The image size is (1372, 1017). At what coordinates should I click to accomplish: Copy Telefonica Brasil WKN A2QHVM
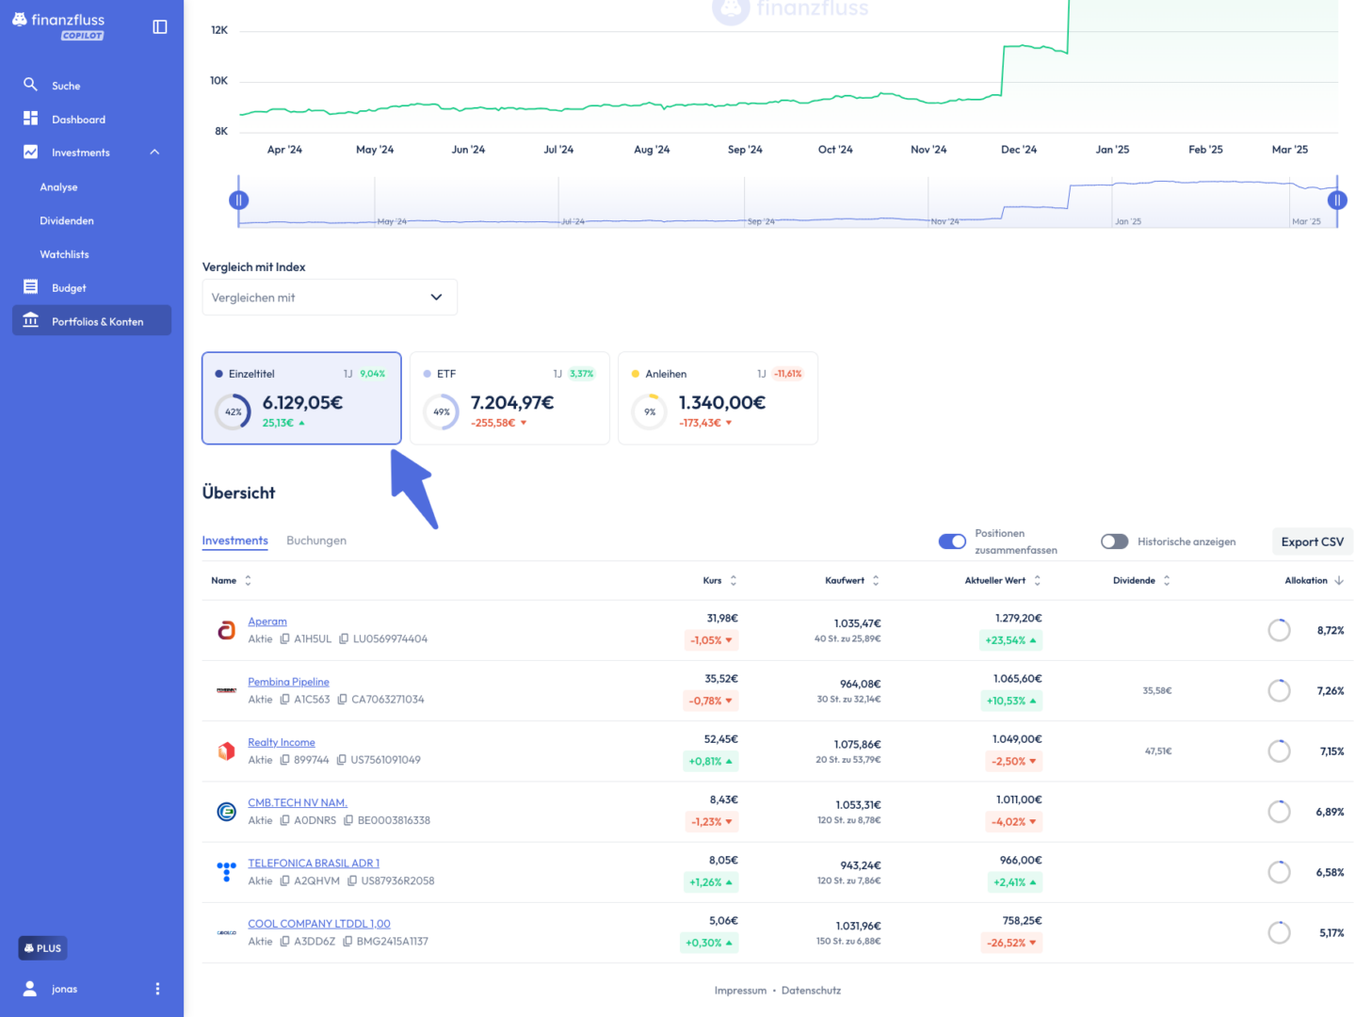284,881
